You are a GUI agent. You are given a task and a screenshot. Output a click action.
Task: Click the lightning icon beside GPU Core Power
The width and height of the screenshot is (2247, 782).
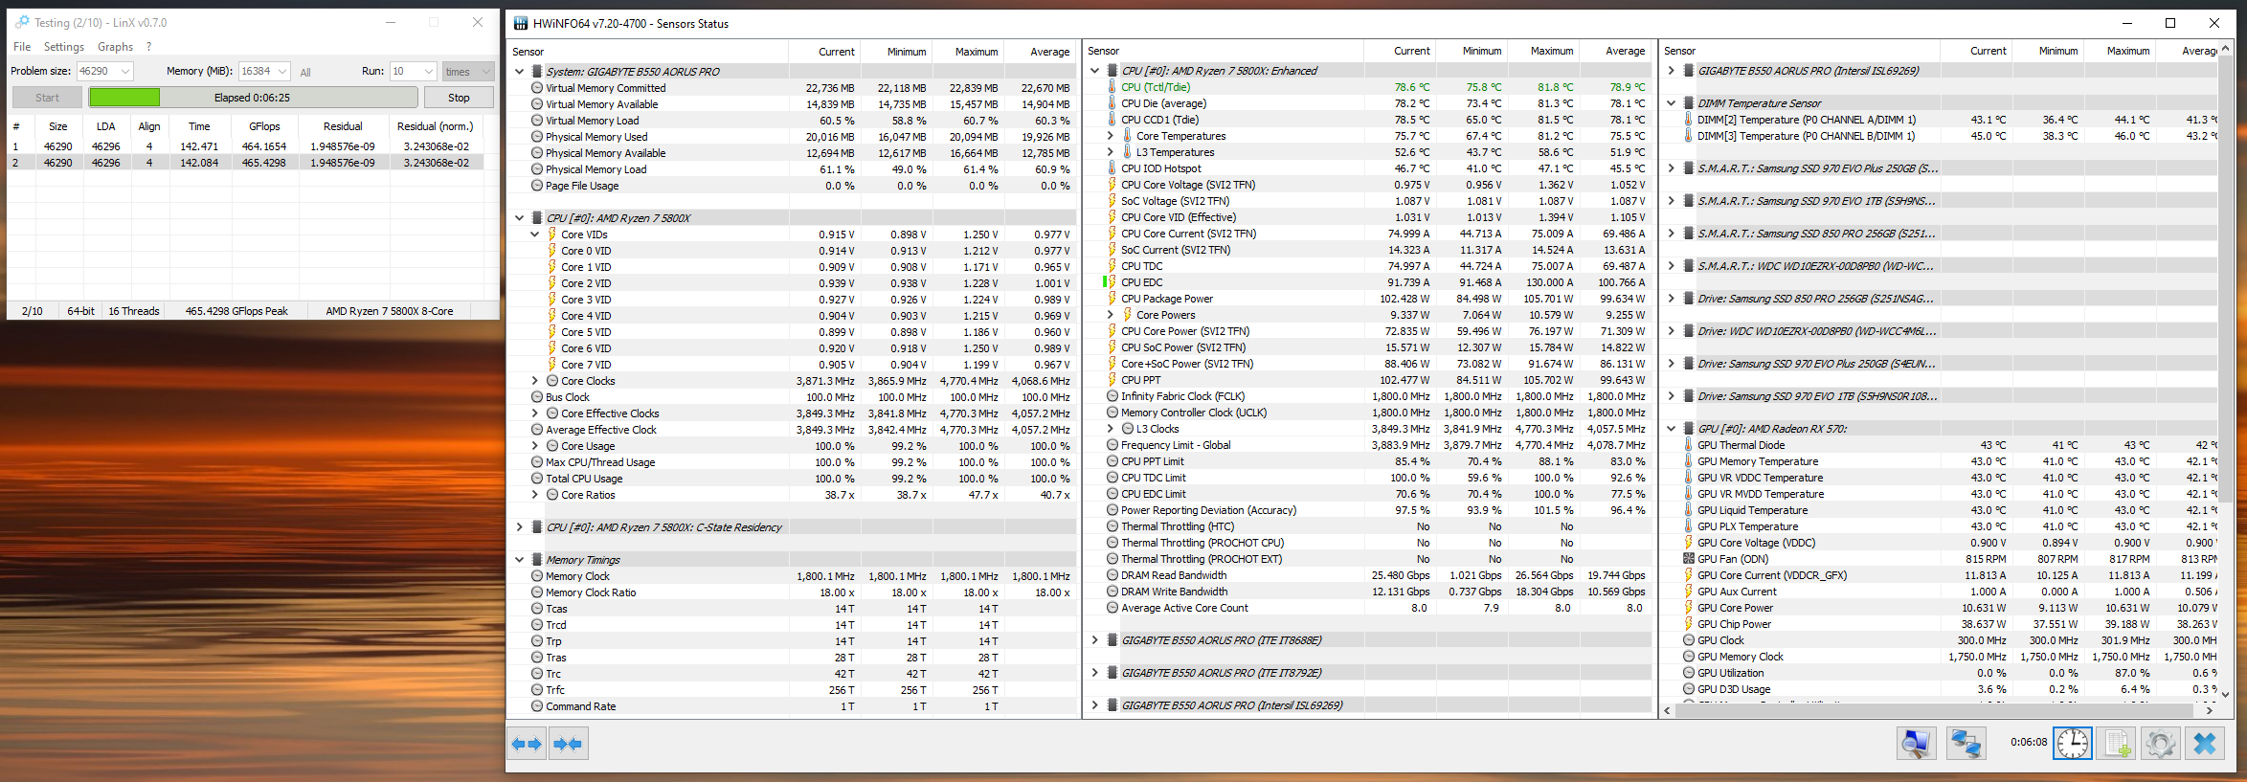(x=1689, y=608)
